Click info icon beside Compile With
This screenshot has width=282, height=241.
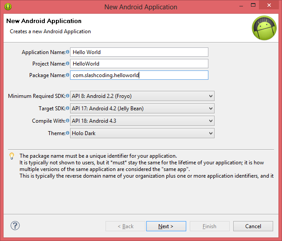(x=67, y=120)
